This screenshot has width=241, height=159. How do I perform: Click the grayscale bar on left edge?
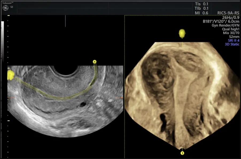tap(3, 41)
